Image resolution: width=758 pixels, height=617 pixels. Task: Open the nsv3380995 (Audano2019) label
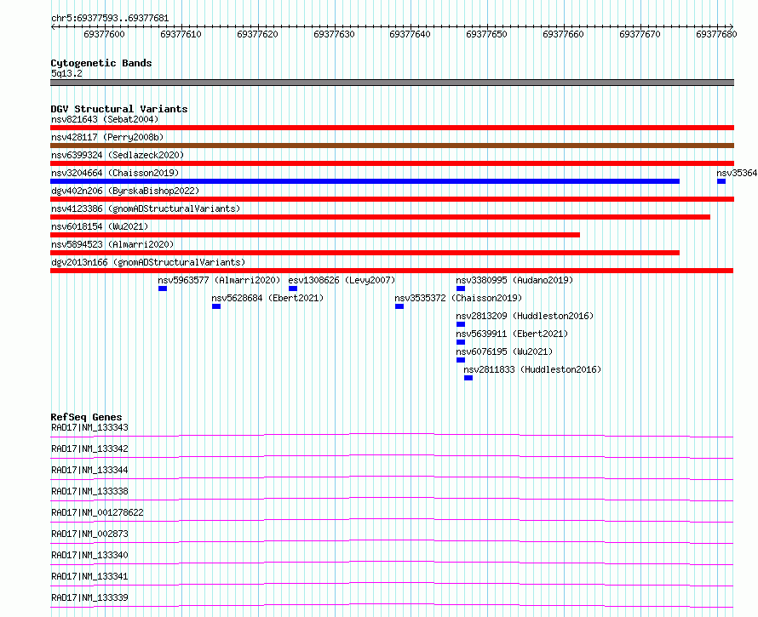(x=514, y=280)
